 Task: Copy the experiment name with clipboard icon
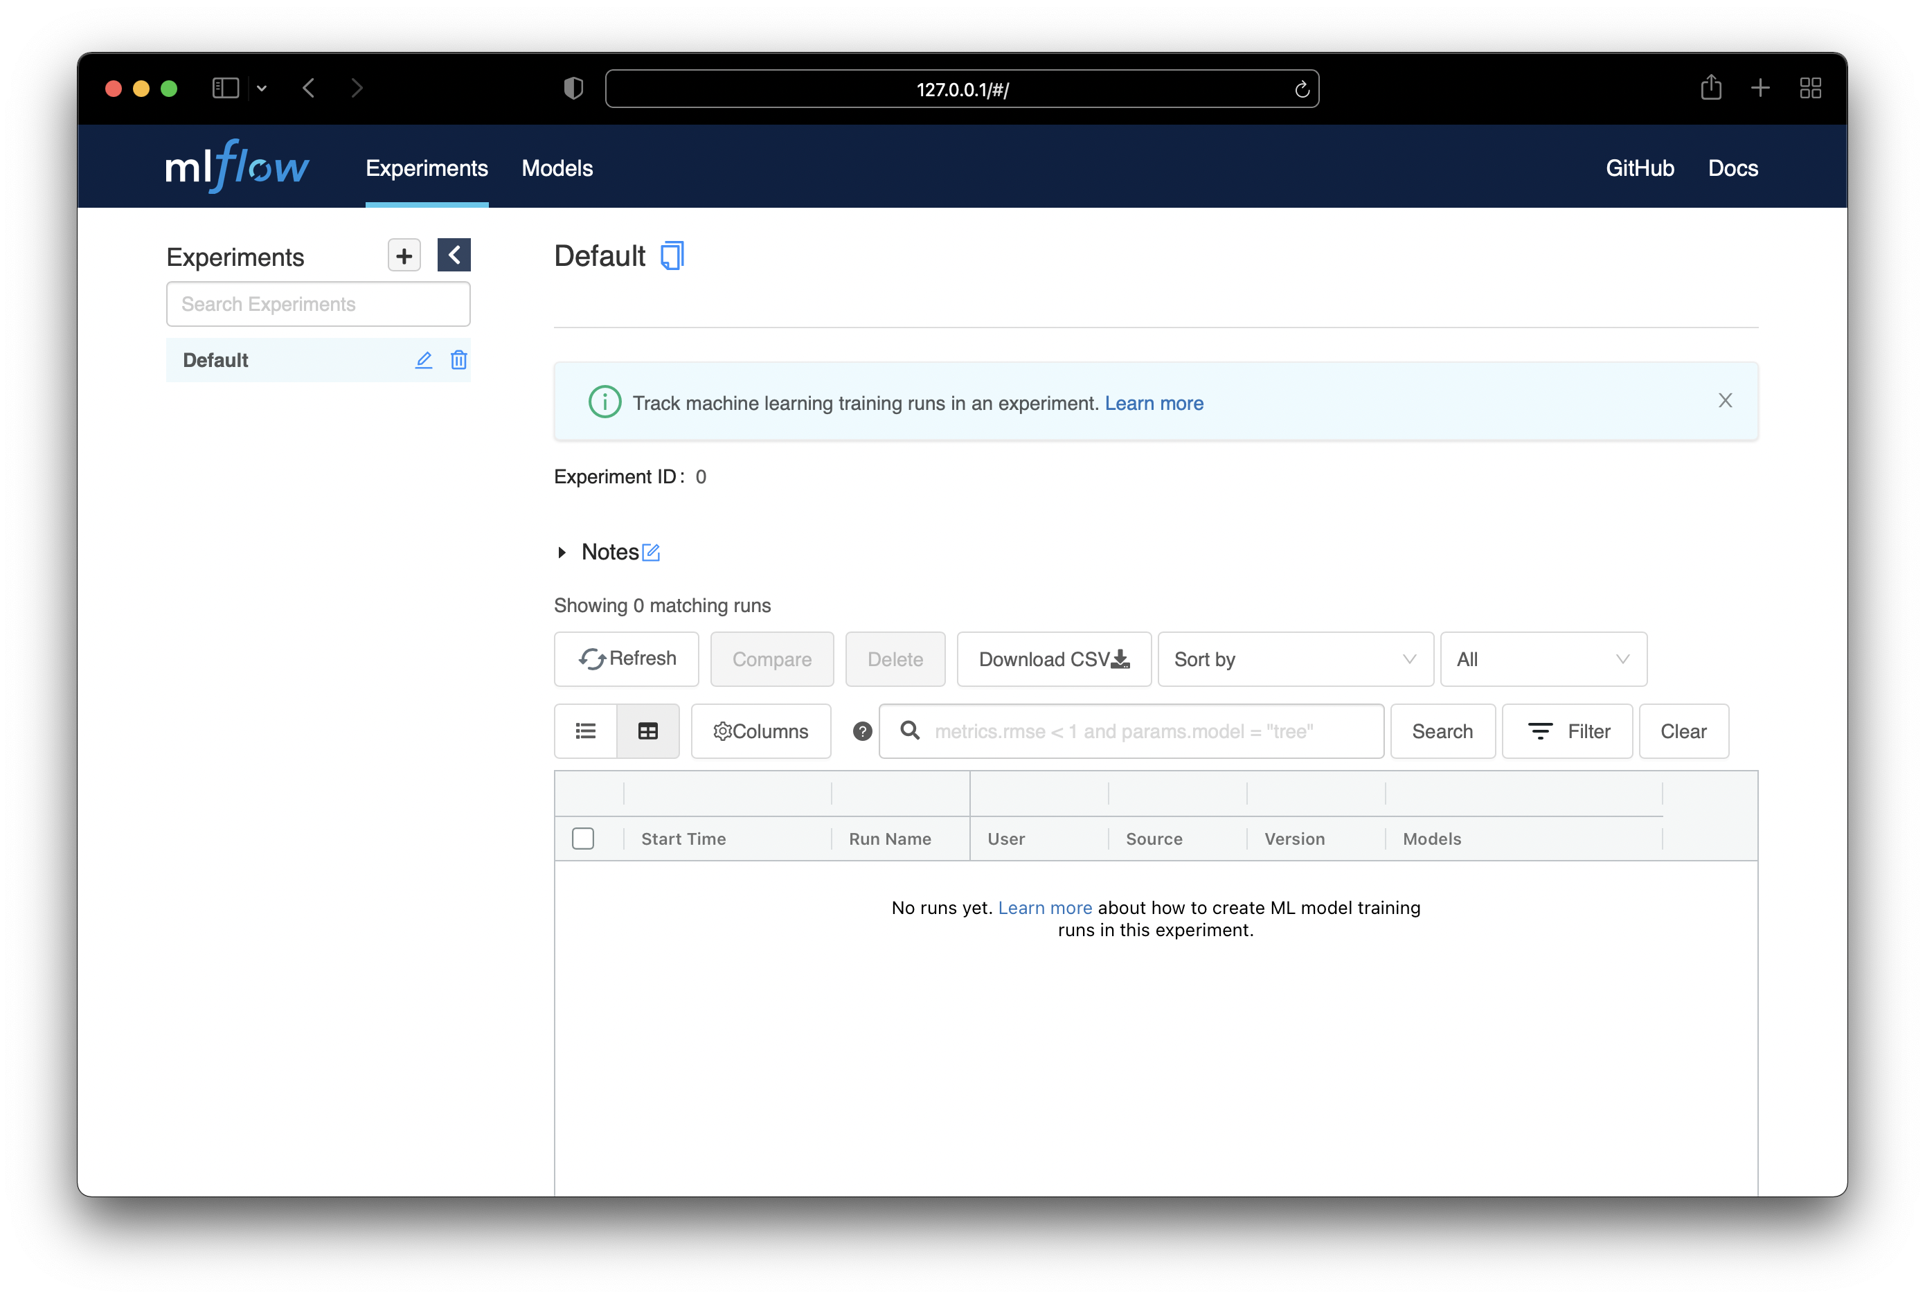672,256
